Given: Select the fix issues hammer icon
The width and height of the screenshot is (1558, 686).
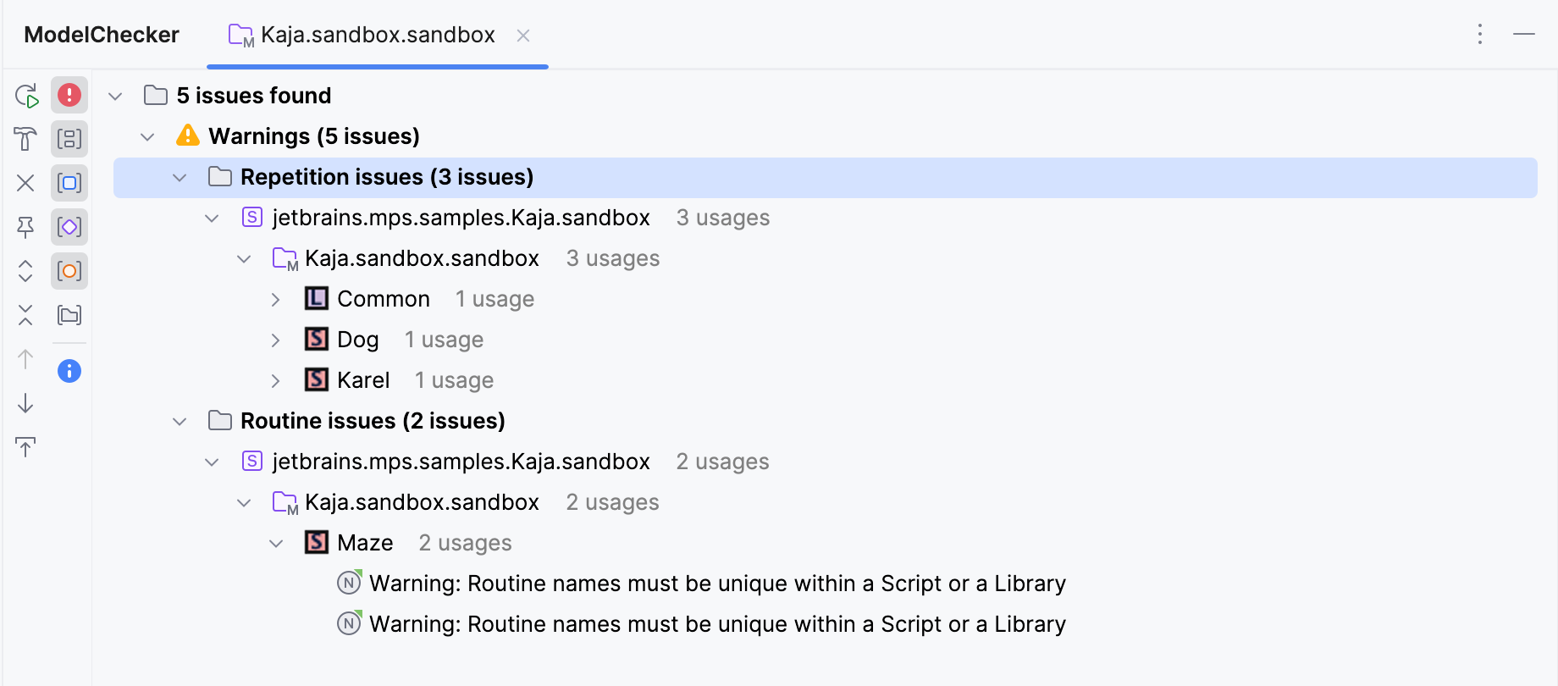Looking at the screenshot, I should pos(25,139).
